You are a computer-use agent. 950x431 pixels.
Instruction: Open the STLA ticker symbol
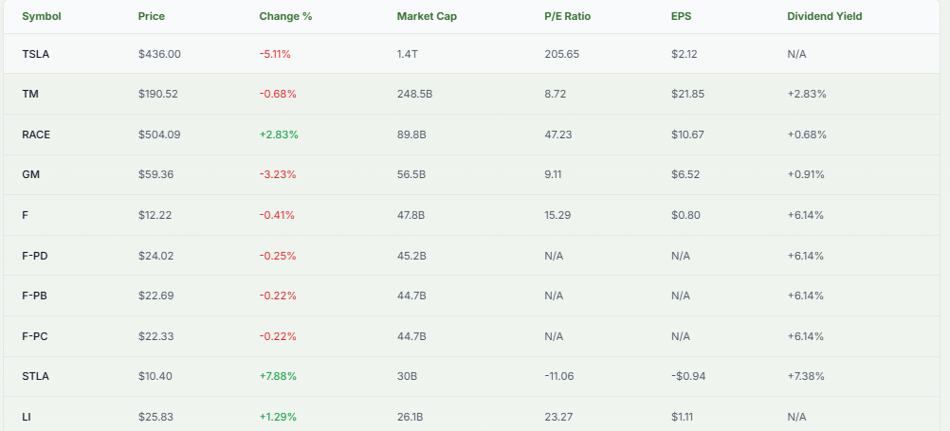[x=36, y=376]
